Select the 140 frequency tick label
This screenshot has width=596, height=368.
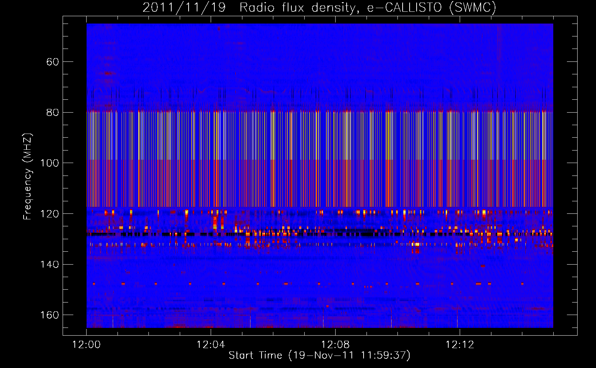click(x=49, y=265)
